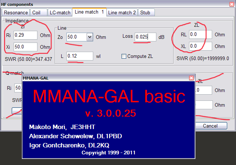Click the Impedance Xi input field
The height and width of the screenshot is (165, 236).
[25, 47]
